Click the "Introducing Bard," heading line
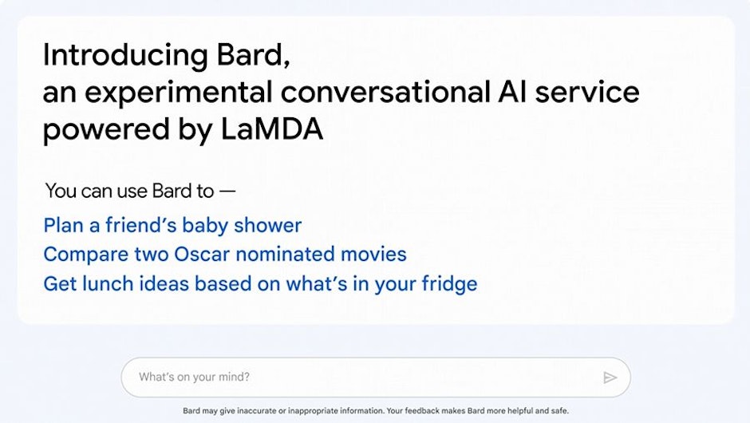 tap(167, 54)
